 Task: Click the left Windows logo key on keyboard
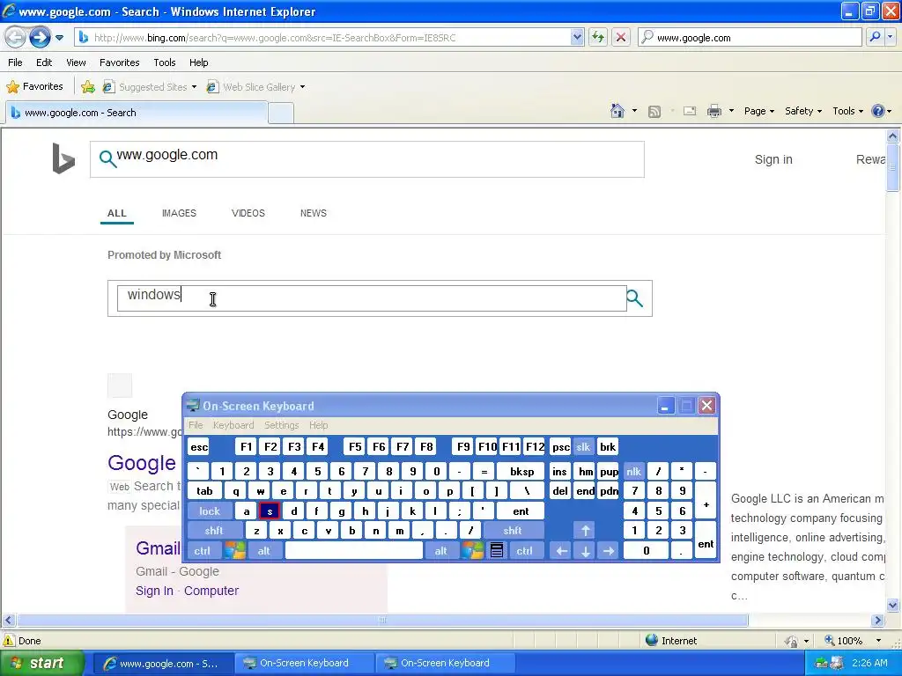click(234, 551)
